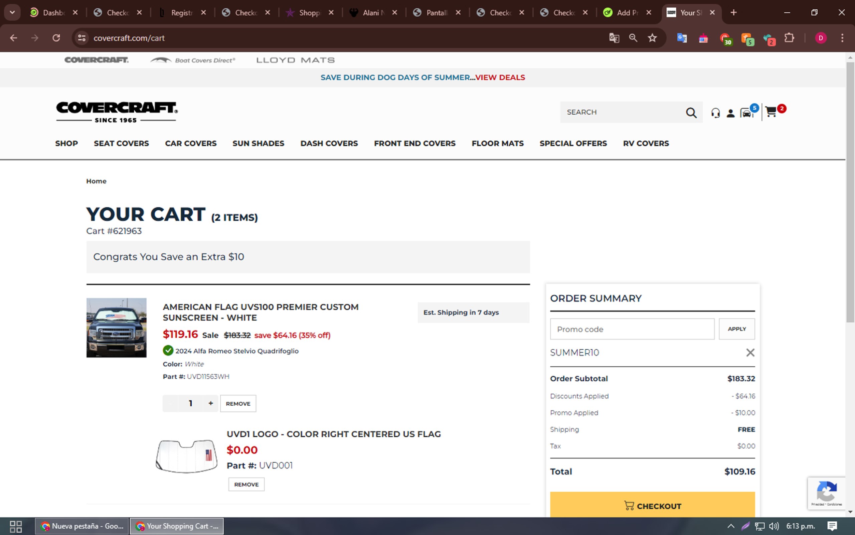
Task: Open SPECIAL OFFERS menu
Action: pos(573,143)
